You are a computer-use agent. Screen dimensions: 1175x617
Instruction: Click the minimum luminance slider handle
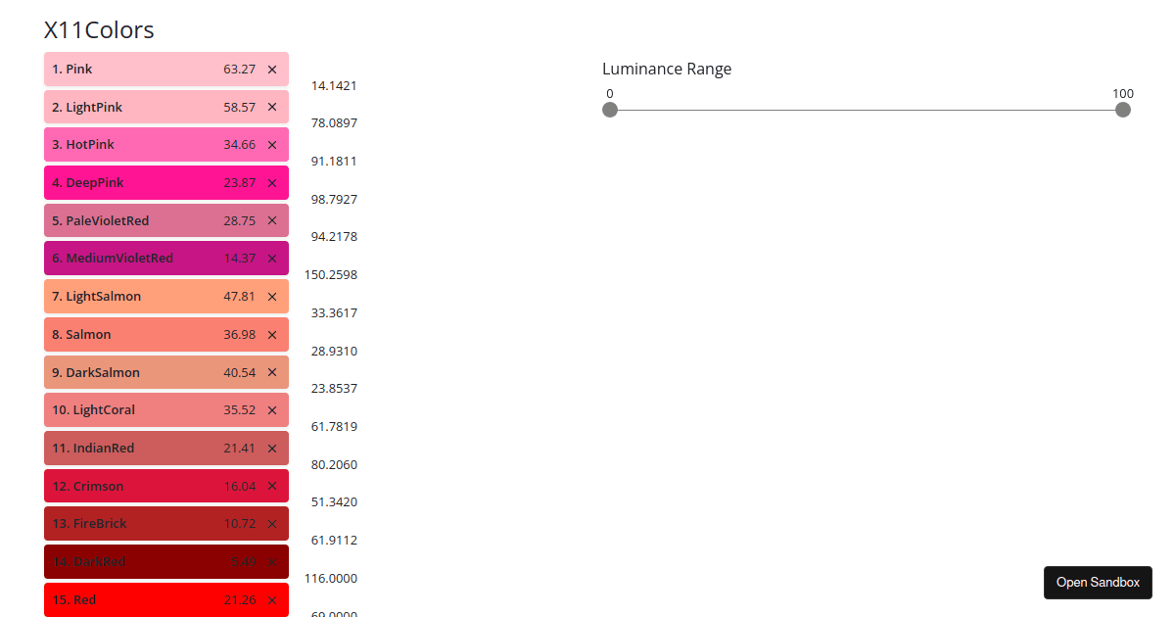[610, 110]
